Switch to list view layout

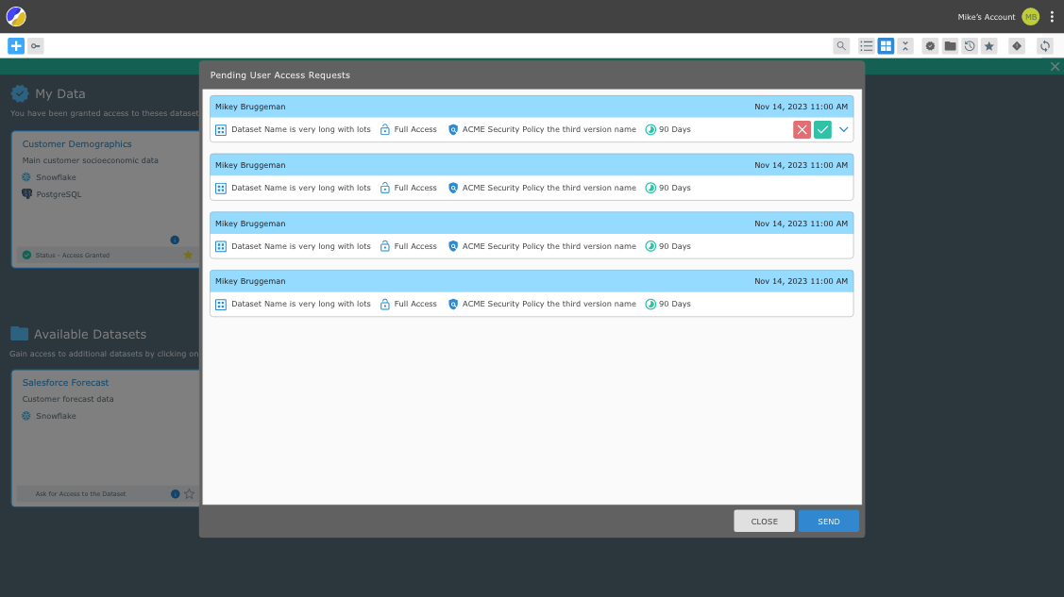click(866, 45)
